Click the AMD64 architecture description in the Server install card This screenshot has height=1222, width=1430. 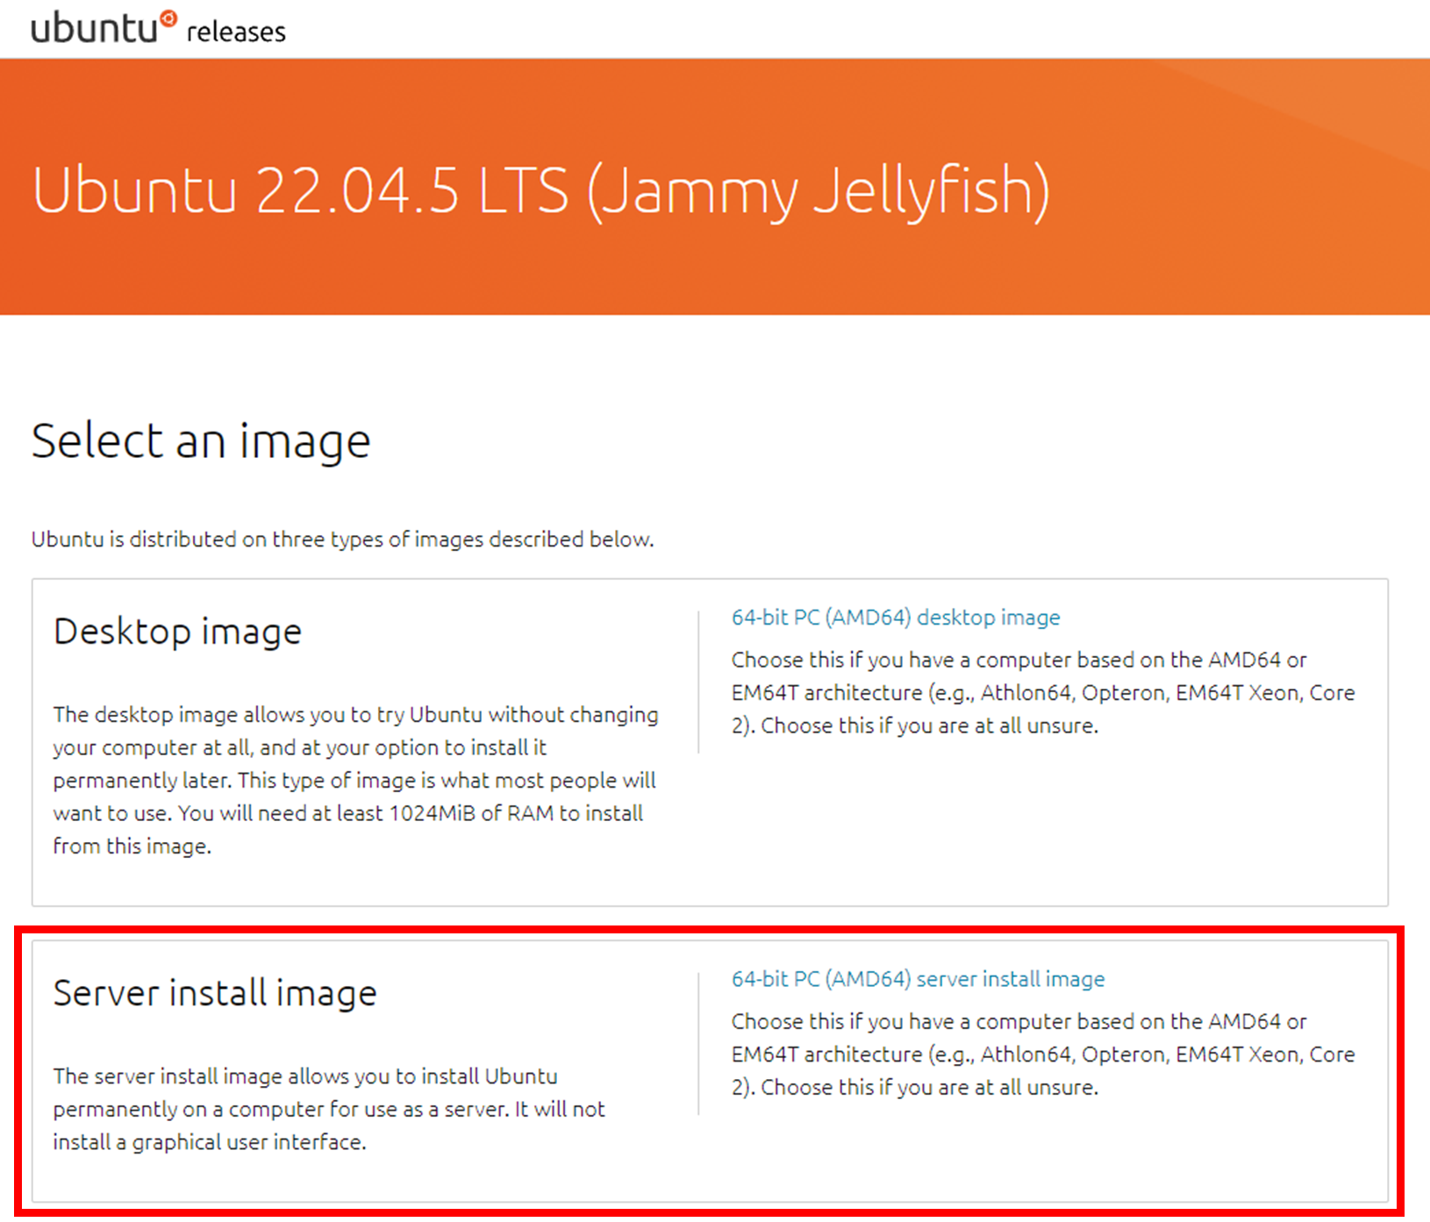[x=1043, y=1054]
